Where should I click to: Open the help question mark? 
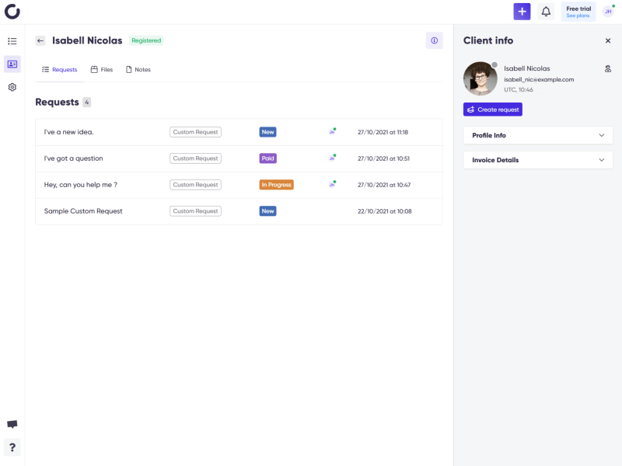[x=12, y=447]
